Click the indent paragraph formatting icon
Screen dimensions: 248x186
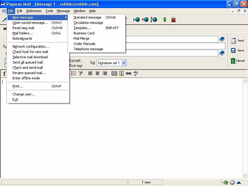click(81, 73)
